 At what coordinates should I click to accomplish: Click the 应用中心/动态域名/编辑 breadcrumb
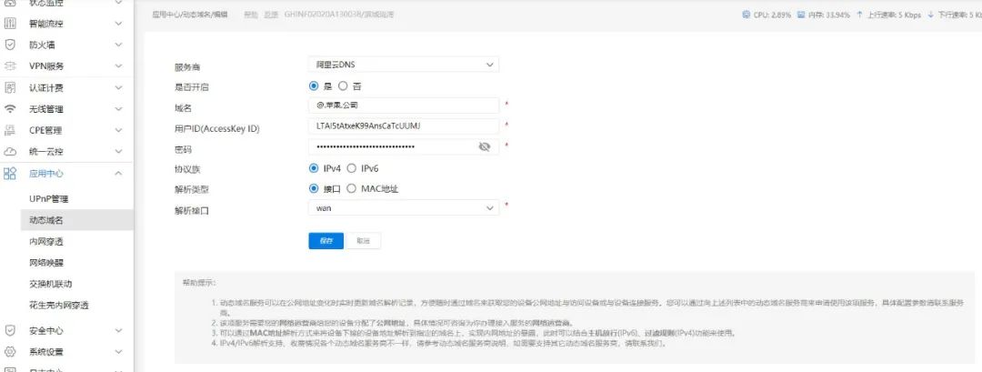click(x=190, y=14)
